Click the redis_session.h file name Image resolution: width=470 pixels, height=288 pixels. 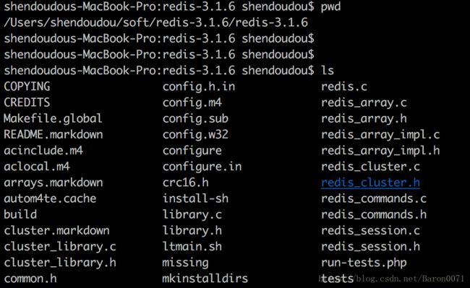(x=370, y=247)
